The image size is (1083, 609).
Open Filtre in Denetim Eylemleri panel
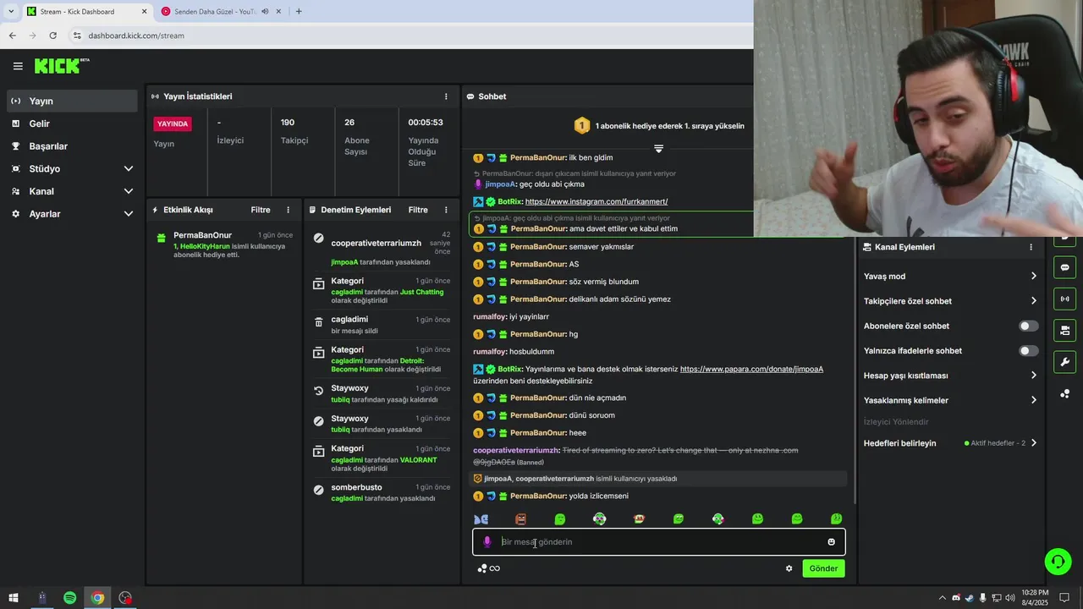pos(418,210)
